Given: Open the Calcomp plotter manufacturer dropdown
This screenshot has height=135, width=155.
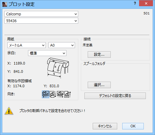Looking at the screenshot, I should pyautogui.click(x=41, y=14).
